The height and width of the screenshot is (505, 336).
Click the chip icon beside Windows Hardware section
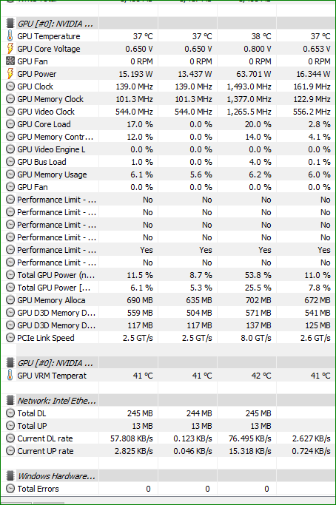10,476
